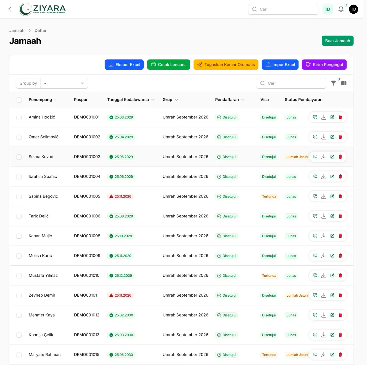Click Lunas payment status for Kenan Mujić
The height and width of the screenshot is (365, 367).
(x=291, y=236)
